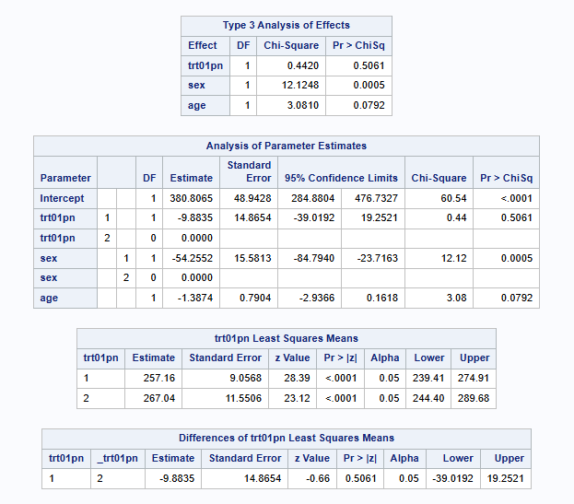Click the 'Analysis of Parameter Estimates' title

[x=286, y=146]
